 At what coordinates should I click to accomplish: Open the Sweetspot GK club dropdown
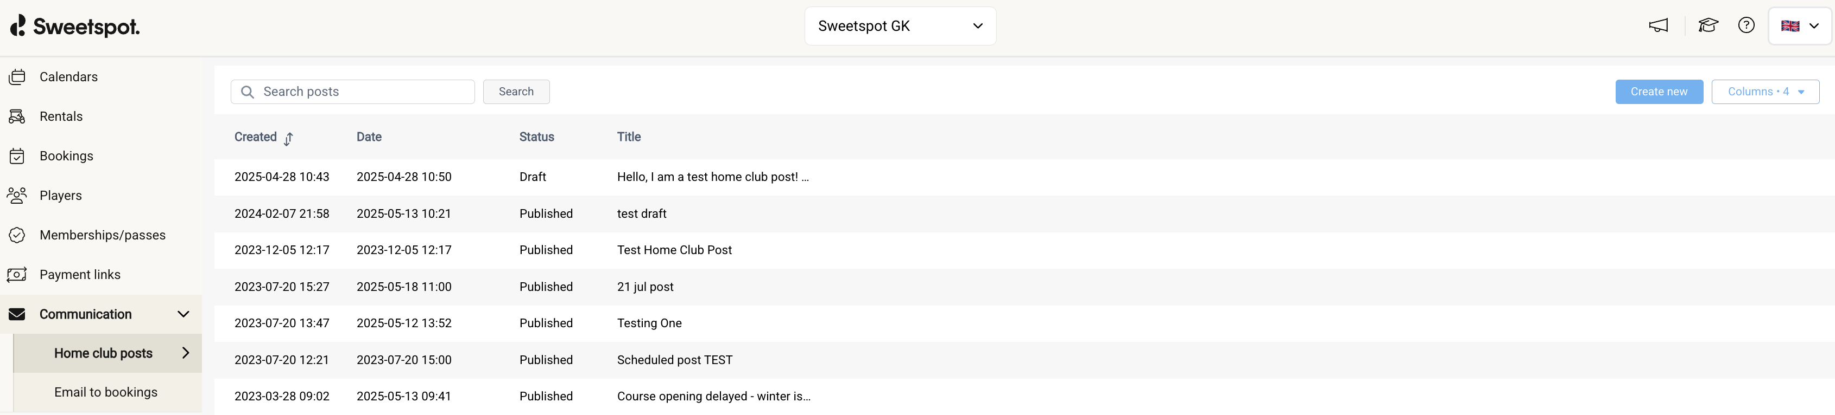tap(900, 27)
